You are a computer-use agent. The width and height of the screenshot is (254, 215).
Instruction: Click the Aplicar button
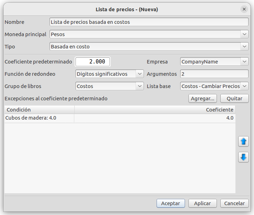(202, 203)
